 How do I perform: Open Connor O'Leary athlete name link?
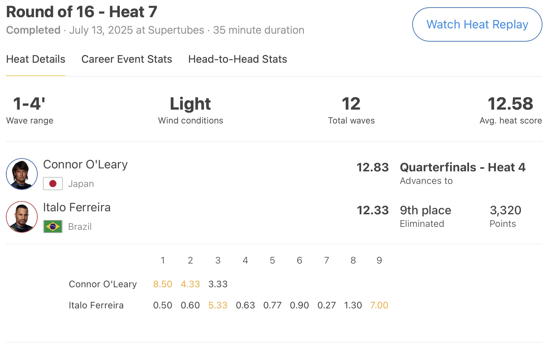[x=85, y=164]
